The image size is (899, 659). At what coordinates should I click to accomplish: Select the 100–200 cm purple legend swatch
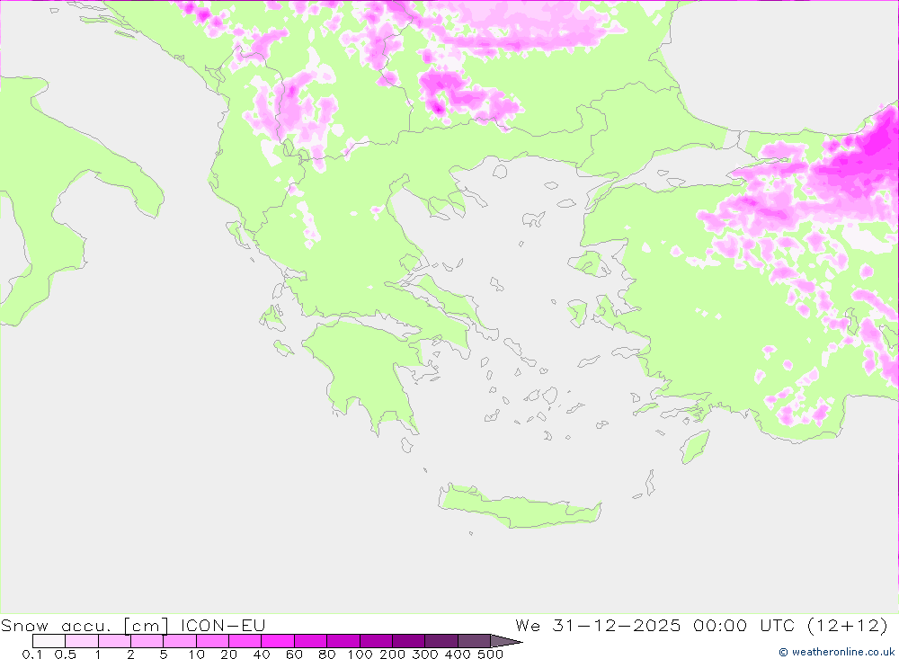tap(376, 641)
